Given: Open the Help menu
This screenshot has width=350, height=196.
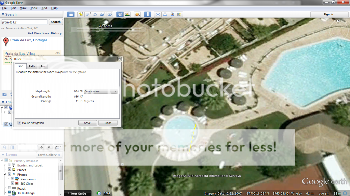Looking at the screenshot, I should point(54,8).
